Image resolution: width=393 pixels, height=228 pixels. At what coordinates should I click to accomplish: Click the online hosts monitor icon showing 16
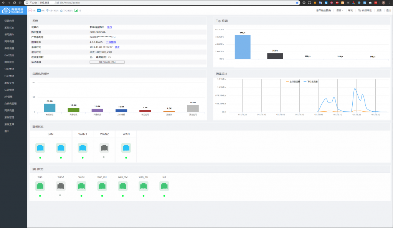(76, 10)
